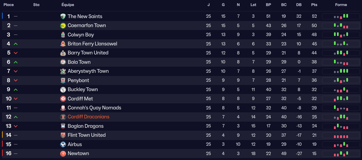Click Caernarfon Town club badge

point(63,26)
